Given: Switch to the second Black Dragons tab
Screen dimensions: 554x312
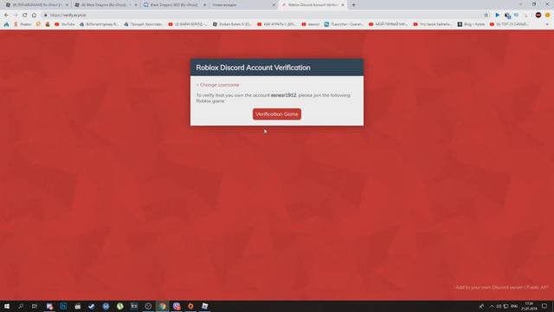Looking at the screenshot, I should point(106,5).
